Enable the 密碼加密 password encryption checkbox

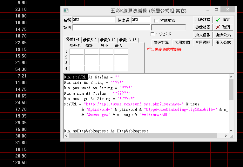click(x=156, y=21)
